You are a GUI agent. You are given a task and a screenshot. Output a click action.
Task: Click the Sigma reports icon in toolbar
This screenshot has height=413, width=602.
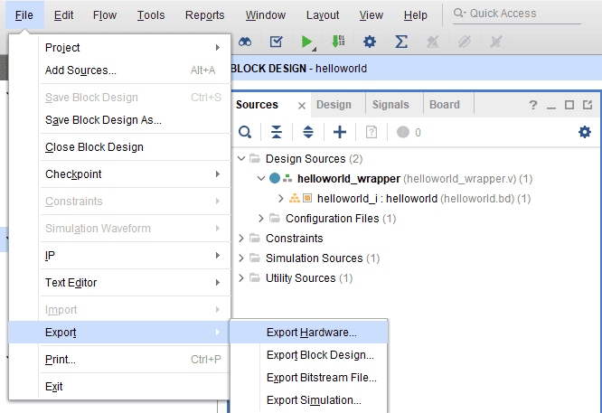click(401, 42)
